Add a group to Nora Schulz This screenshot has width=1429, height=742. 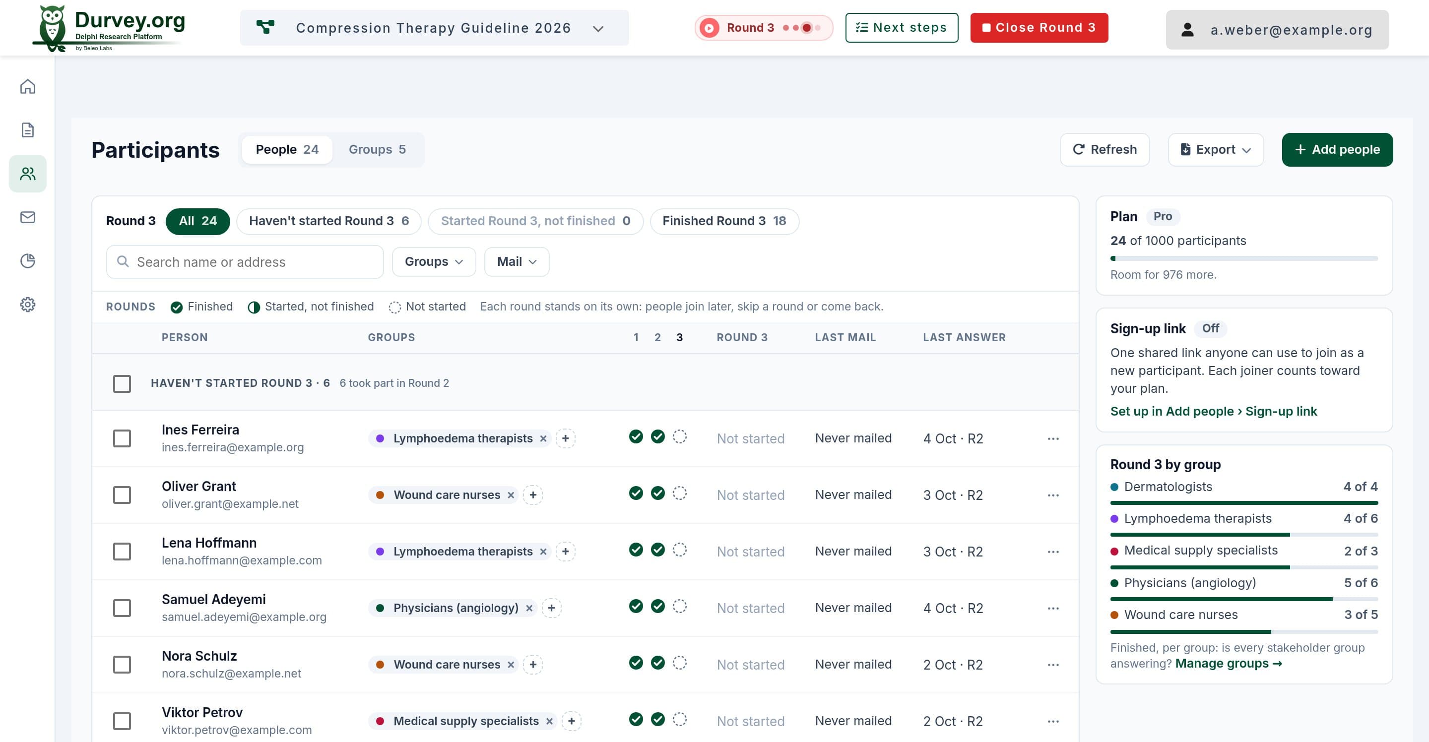point(533,665)
